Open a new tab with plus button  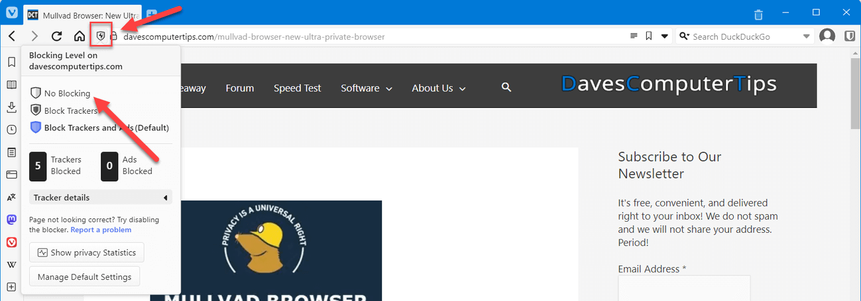click(x=151, y=13)
